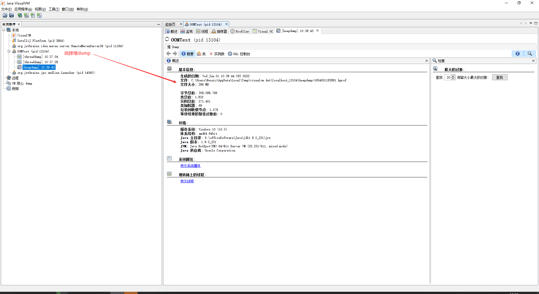Close the 检查 inspect panel

click(533, 61)
